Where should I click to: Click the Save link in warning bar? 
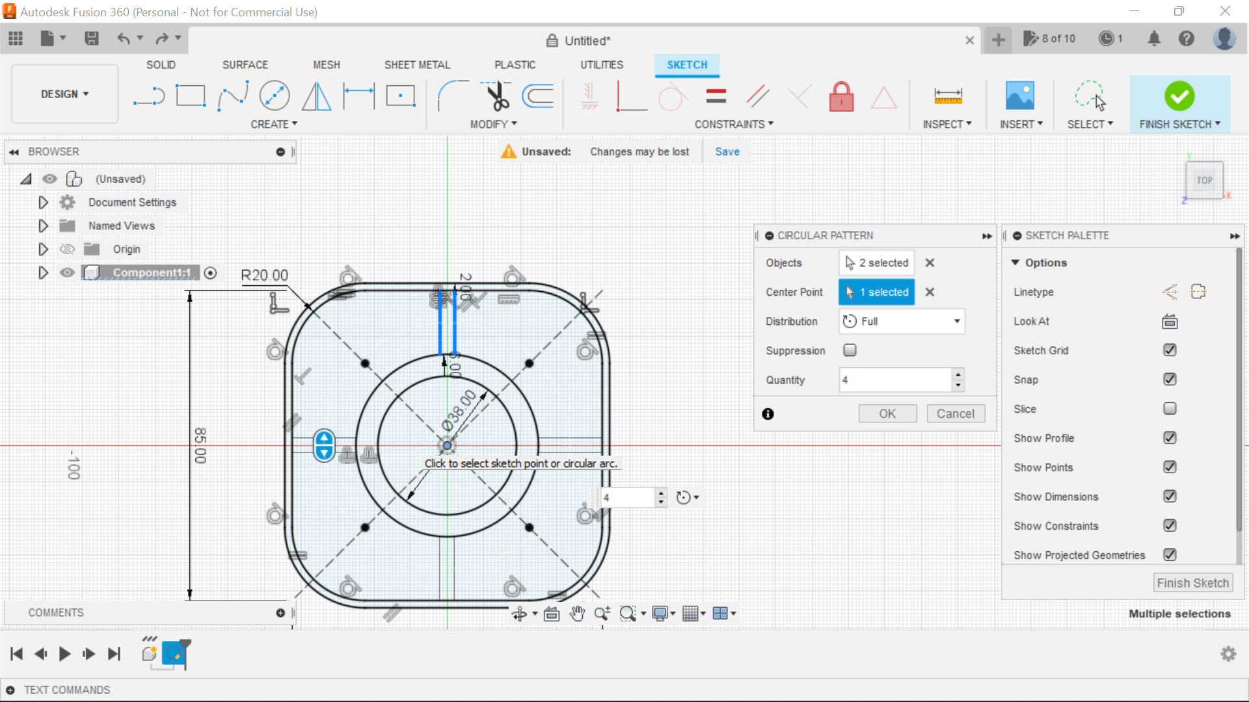coord(727,151)
